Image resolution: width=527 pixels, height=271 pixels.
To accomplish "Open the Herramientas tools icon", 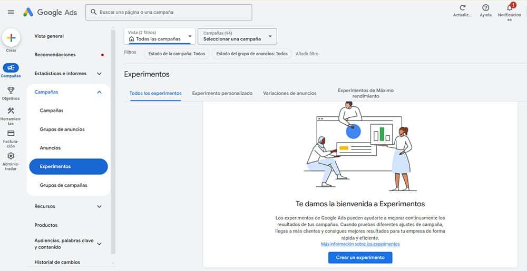I will point(11,111).
